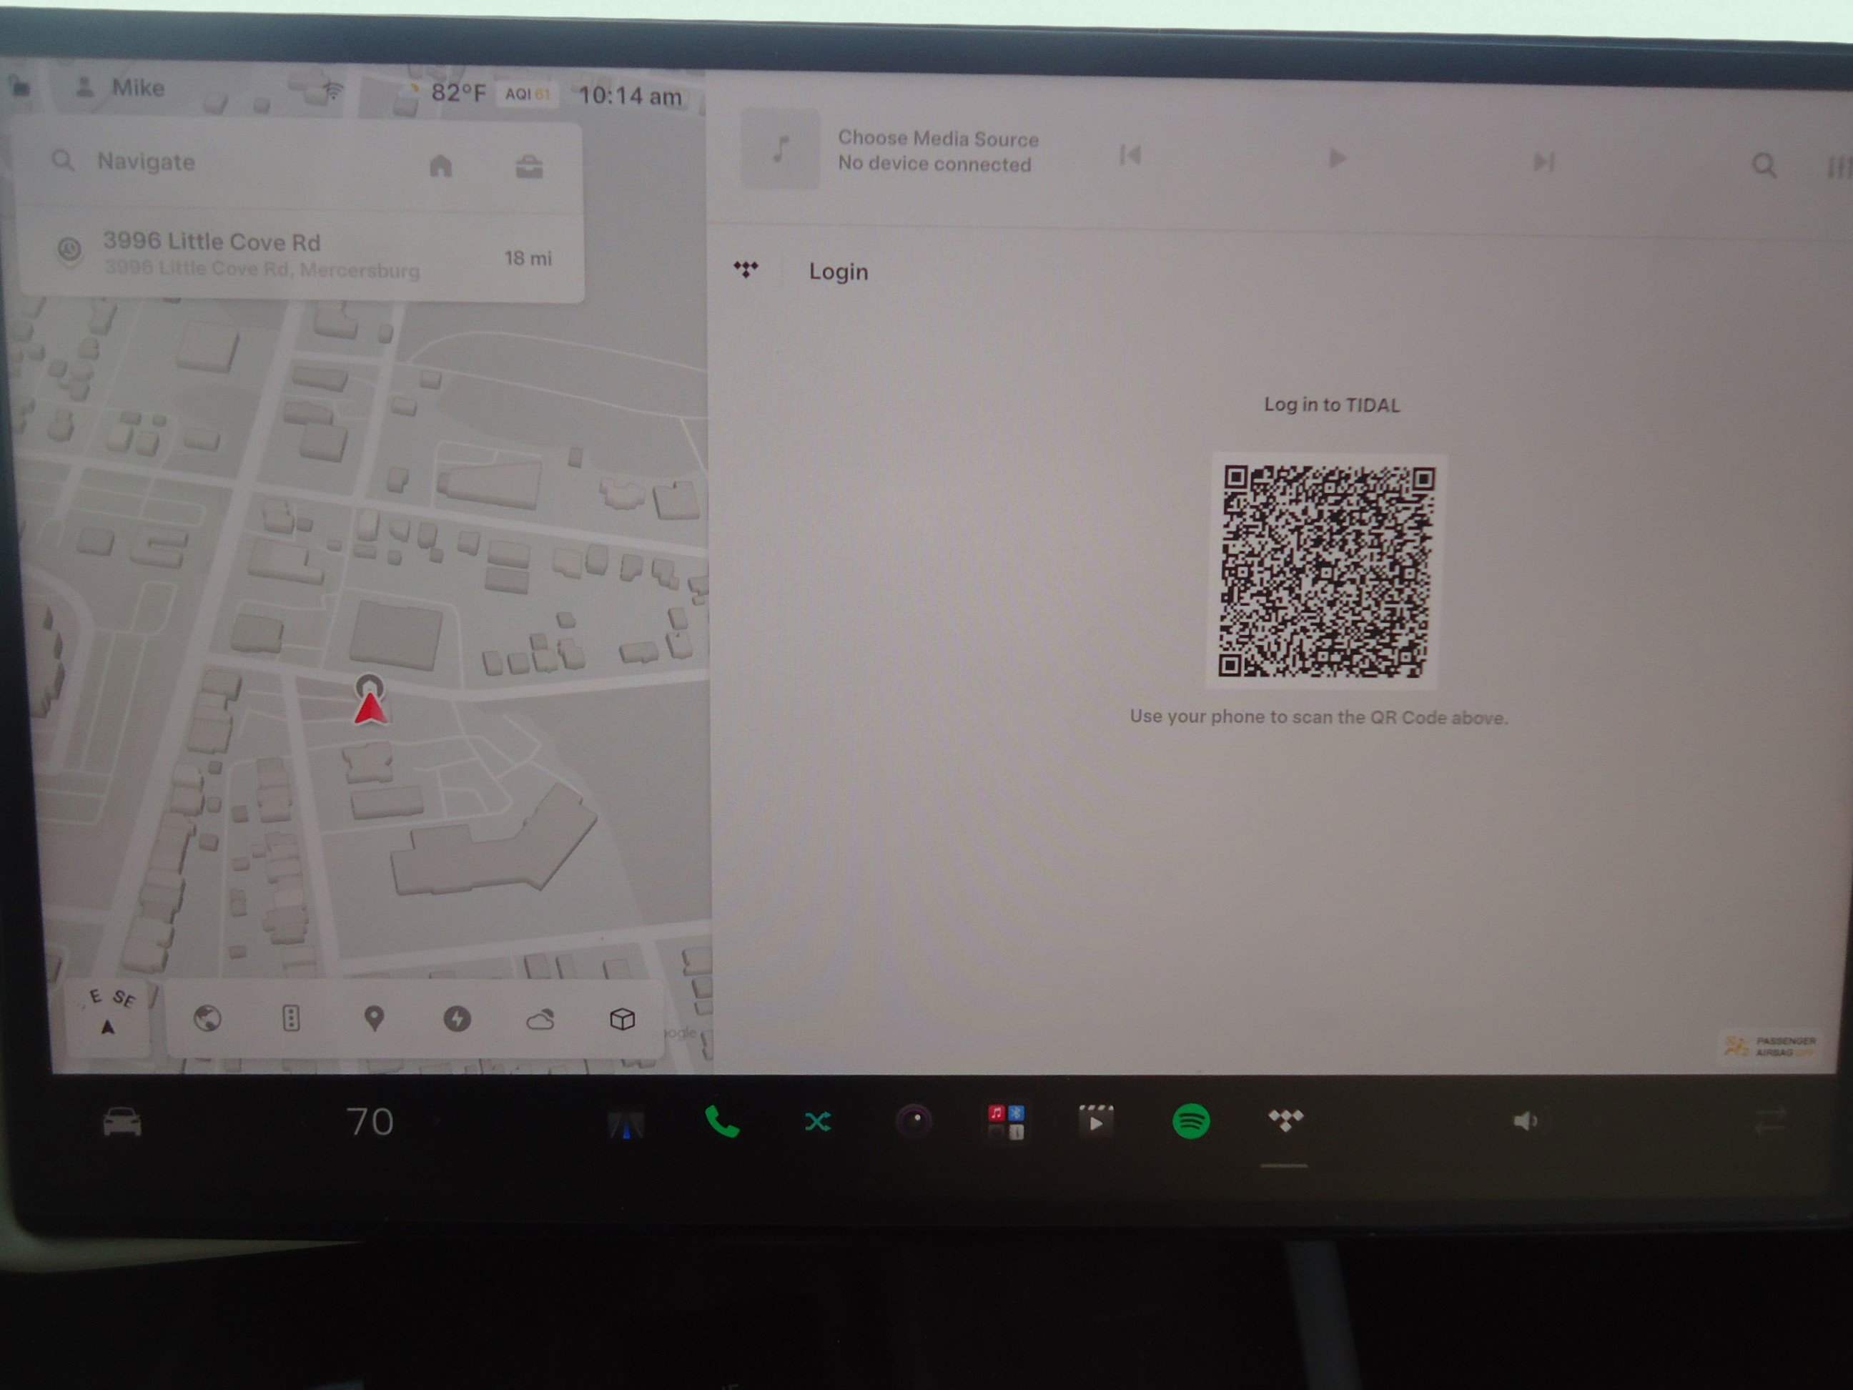Tap the red vehicle position arrow
The image size is (1853, 1390).
click(x=370, y=708)
